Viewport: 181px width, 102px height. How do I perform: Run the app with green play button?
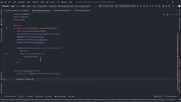tap(138, 6)
